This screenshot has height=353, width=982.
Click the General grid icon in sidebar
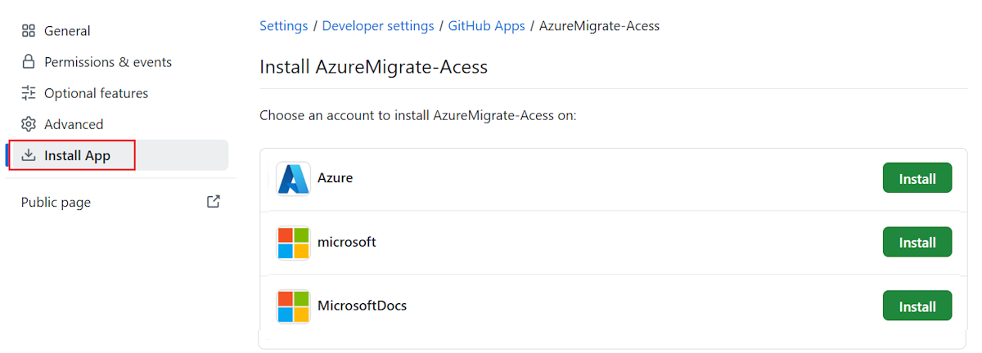pos(29,31)
